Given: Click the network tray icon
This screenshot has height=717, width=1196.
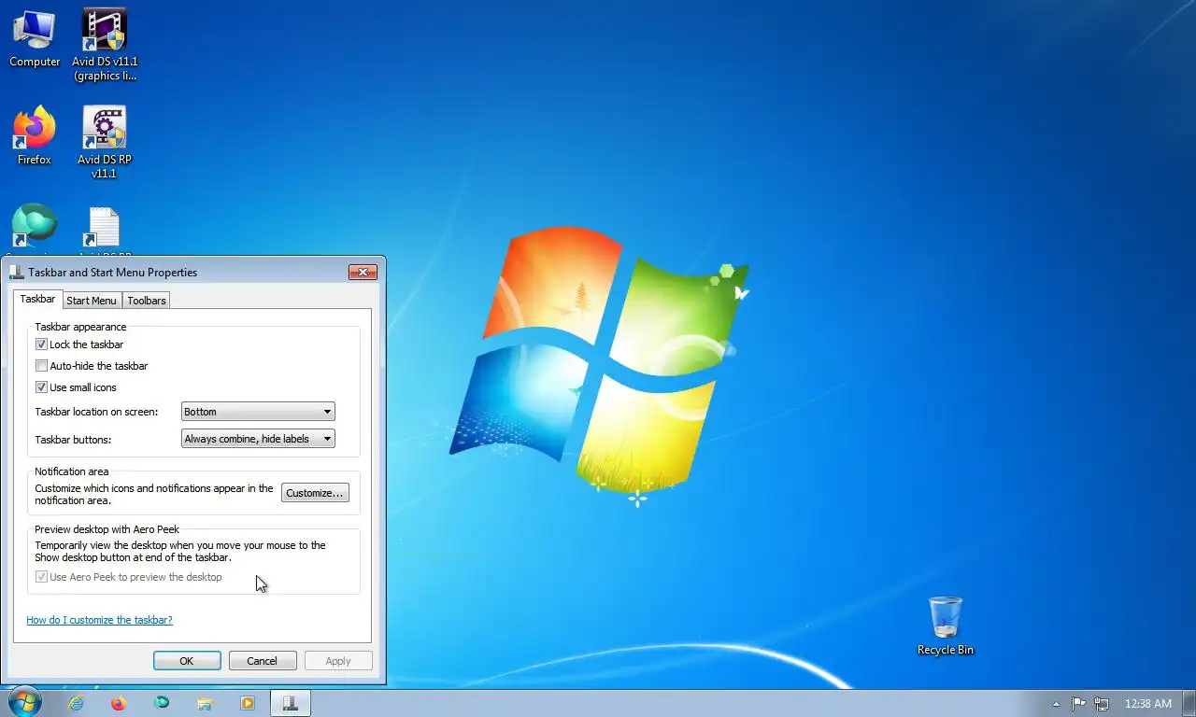Looking at the screenshot, I should tap(1102, 704).
